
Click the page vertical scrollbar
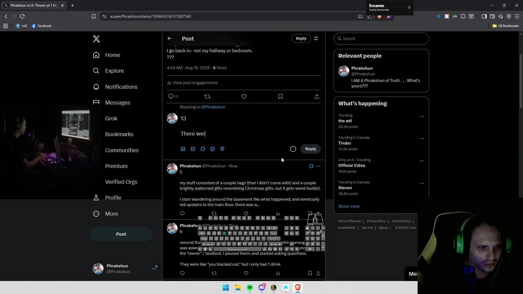(x=521, y=82)
